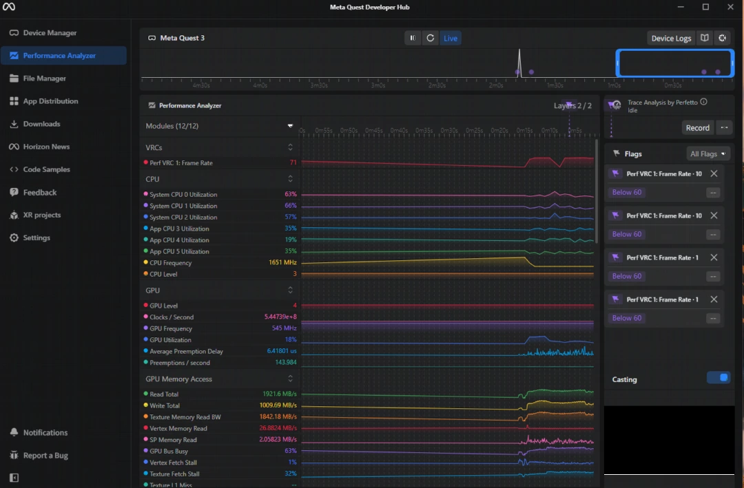Switch to Live mode
744x488 pixels.
pos(451,38)
